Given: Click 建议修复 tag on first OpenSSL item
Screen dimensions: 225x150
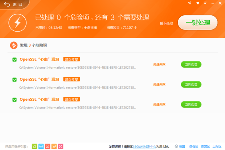Looking at the screenshot, I should click(x=71, y=59).
